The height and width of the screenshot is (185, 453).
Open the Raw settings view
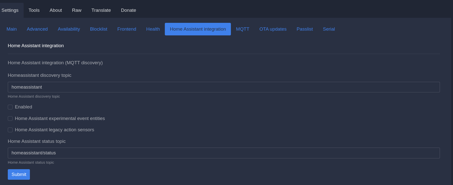(77, 10)
